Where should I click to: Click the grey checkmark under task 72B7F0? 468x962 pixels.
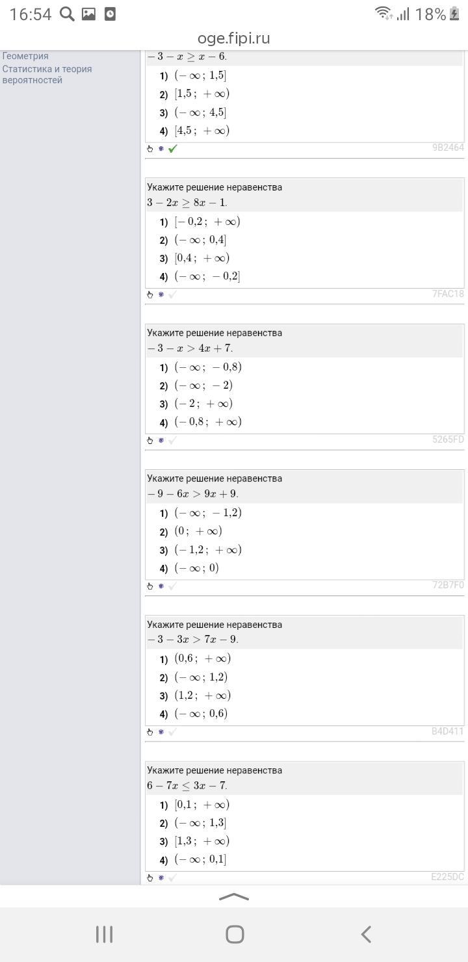point(172,586)
